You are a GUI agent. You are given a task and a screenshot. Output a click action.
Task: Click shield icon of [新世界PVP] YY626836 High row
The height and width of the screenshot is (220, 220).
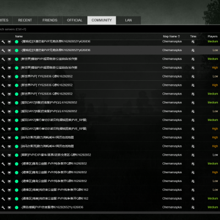pos(9,85)
